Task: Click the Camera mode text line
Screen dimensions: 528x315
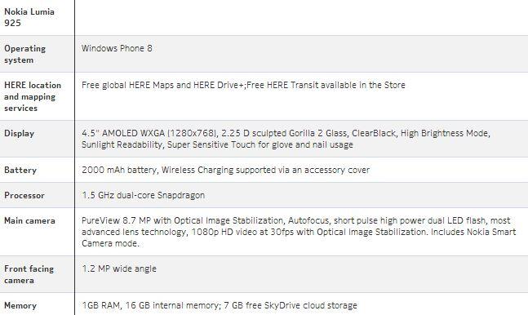Action: [110, 243]
